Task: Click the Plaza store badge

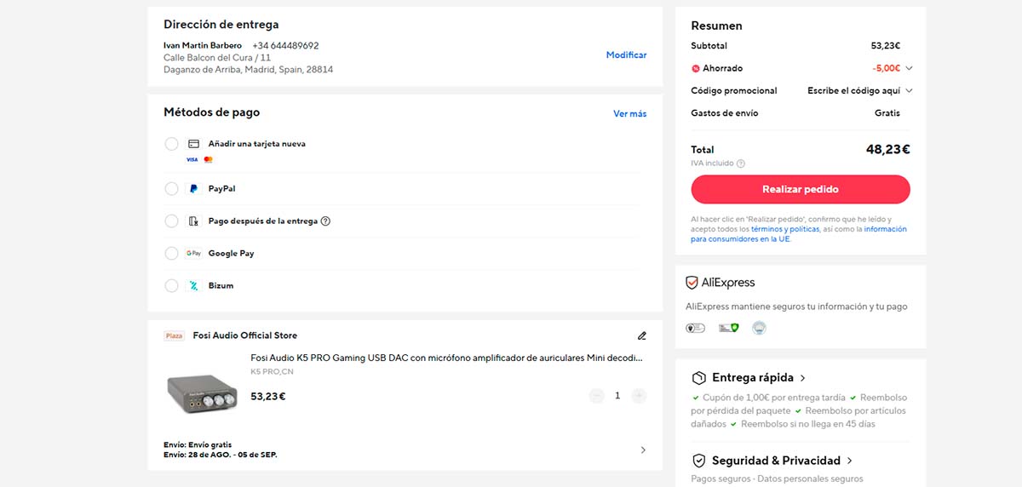Action: pos(174,336)
